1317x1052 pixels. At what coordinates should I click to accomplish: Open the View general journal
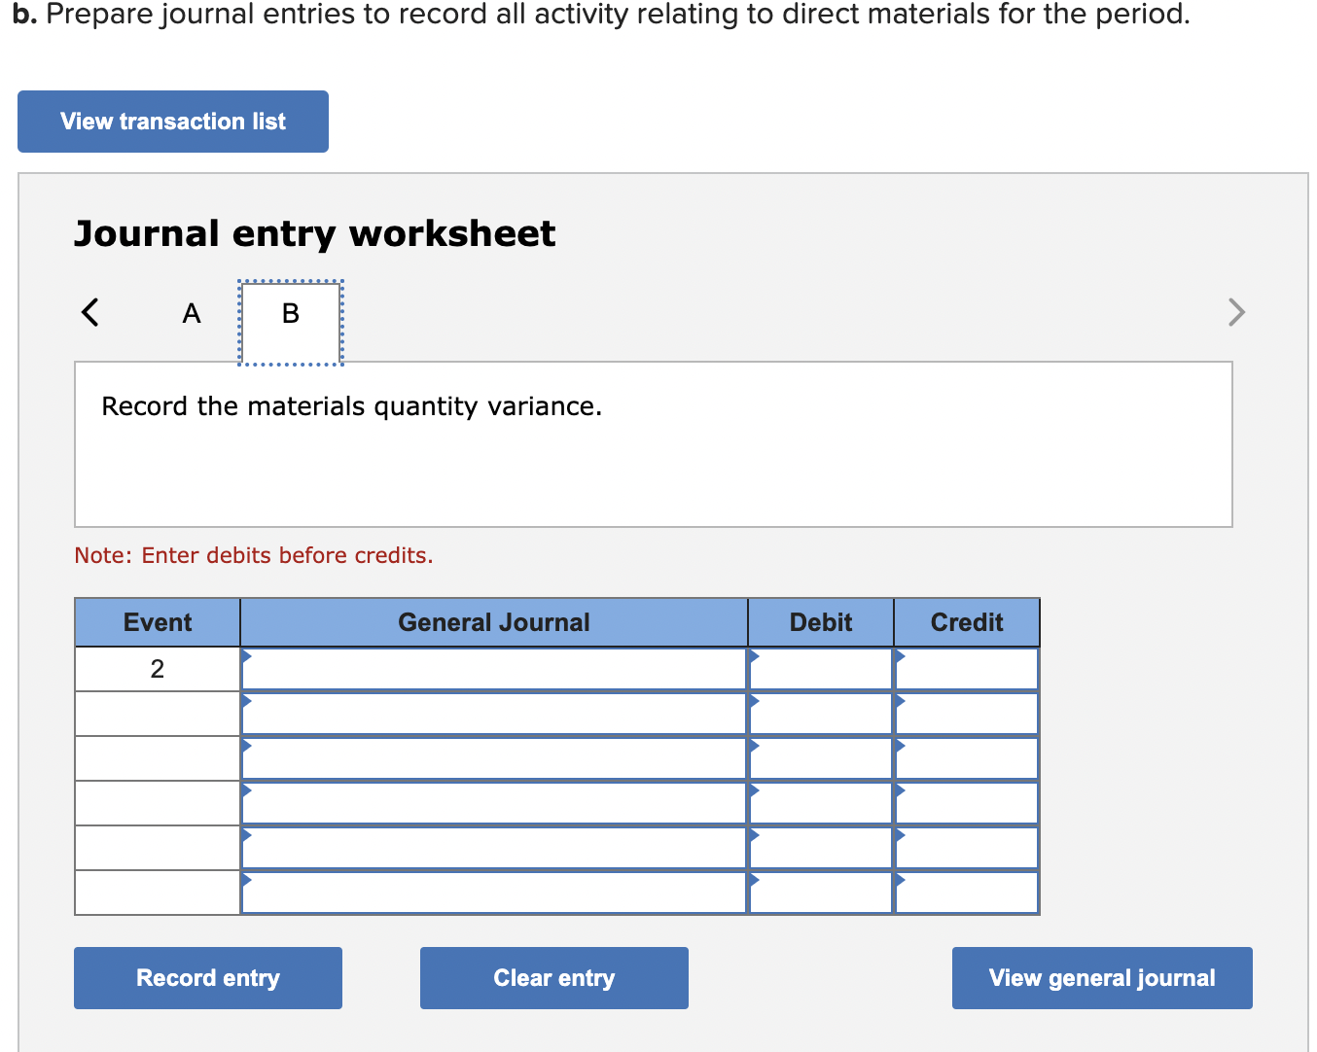[x=1101, y=977]
